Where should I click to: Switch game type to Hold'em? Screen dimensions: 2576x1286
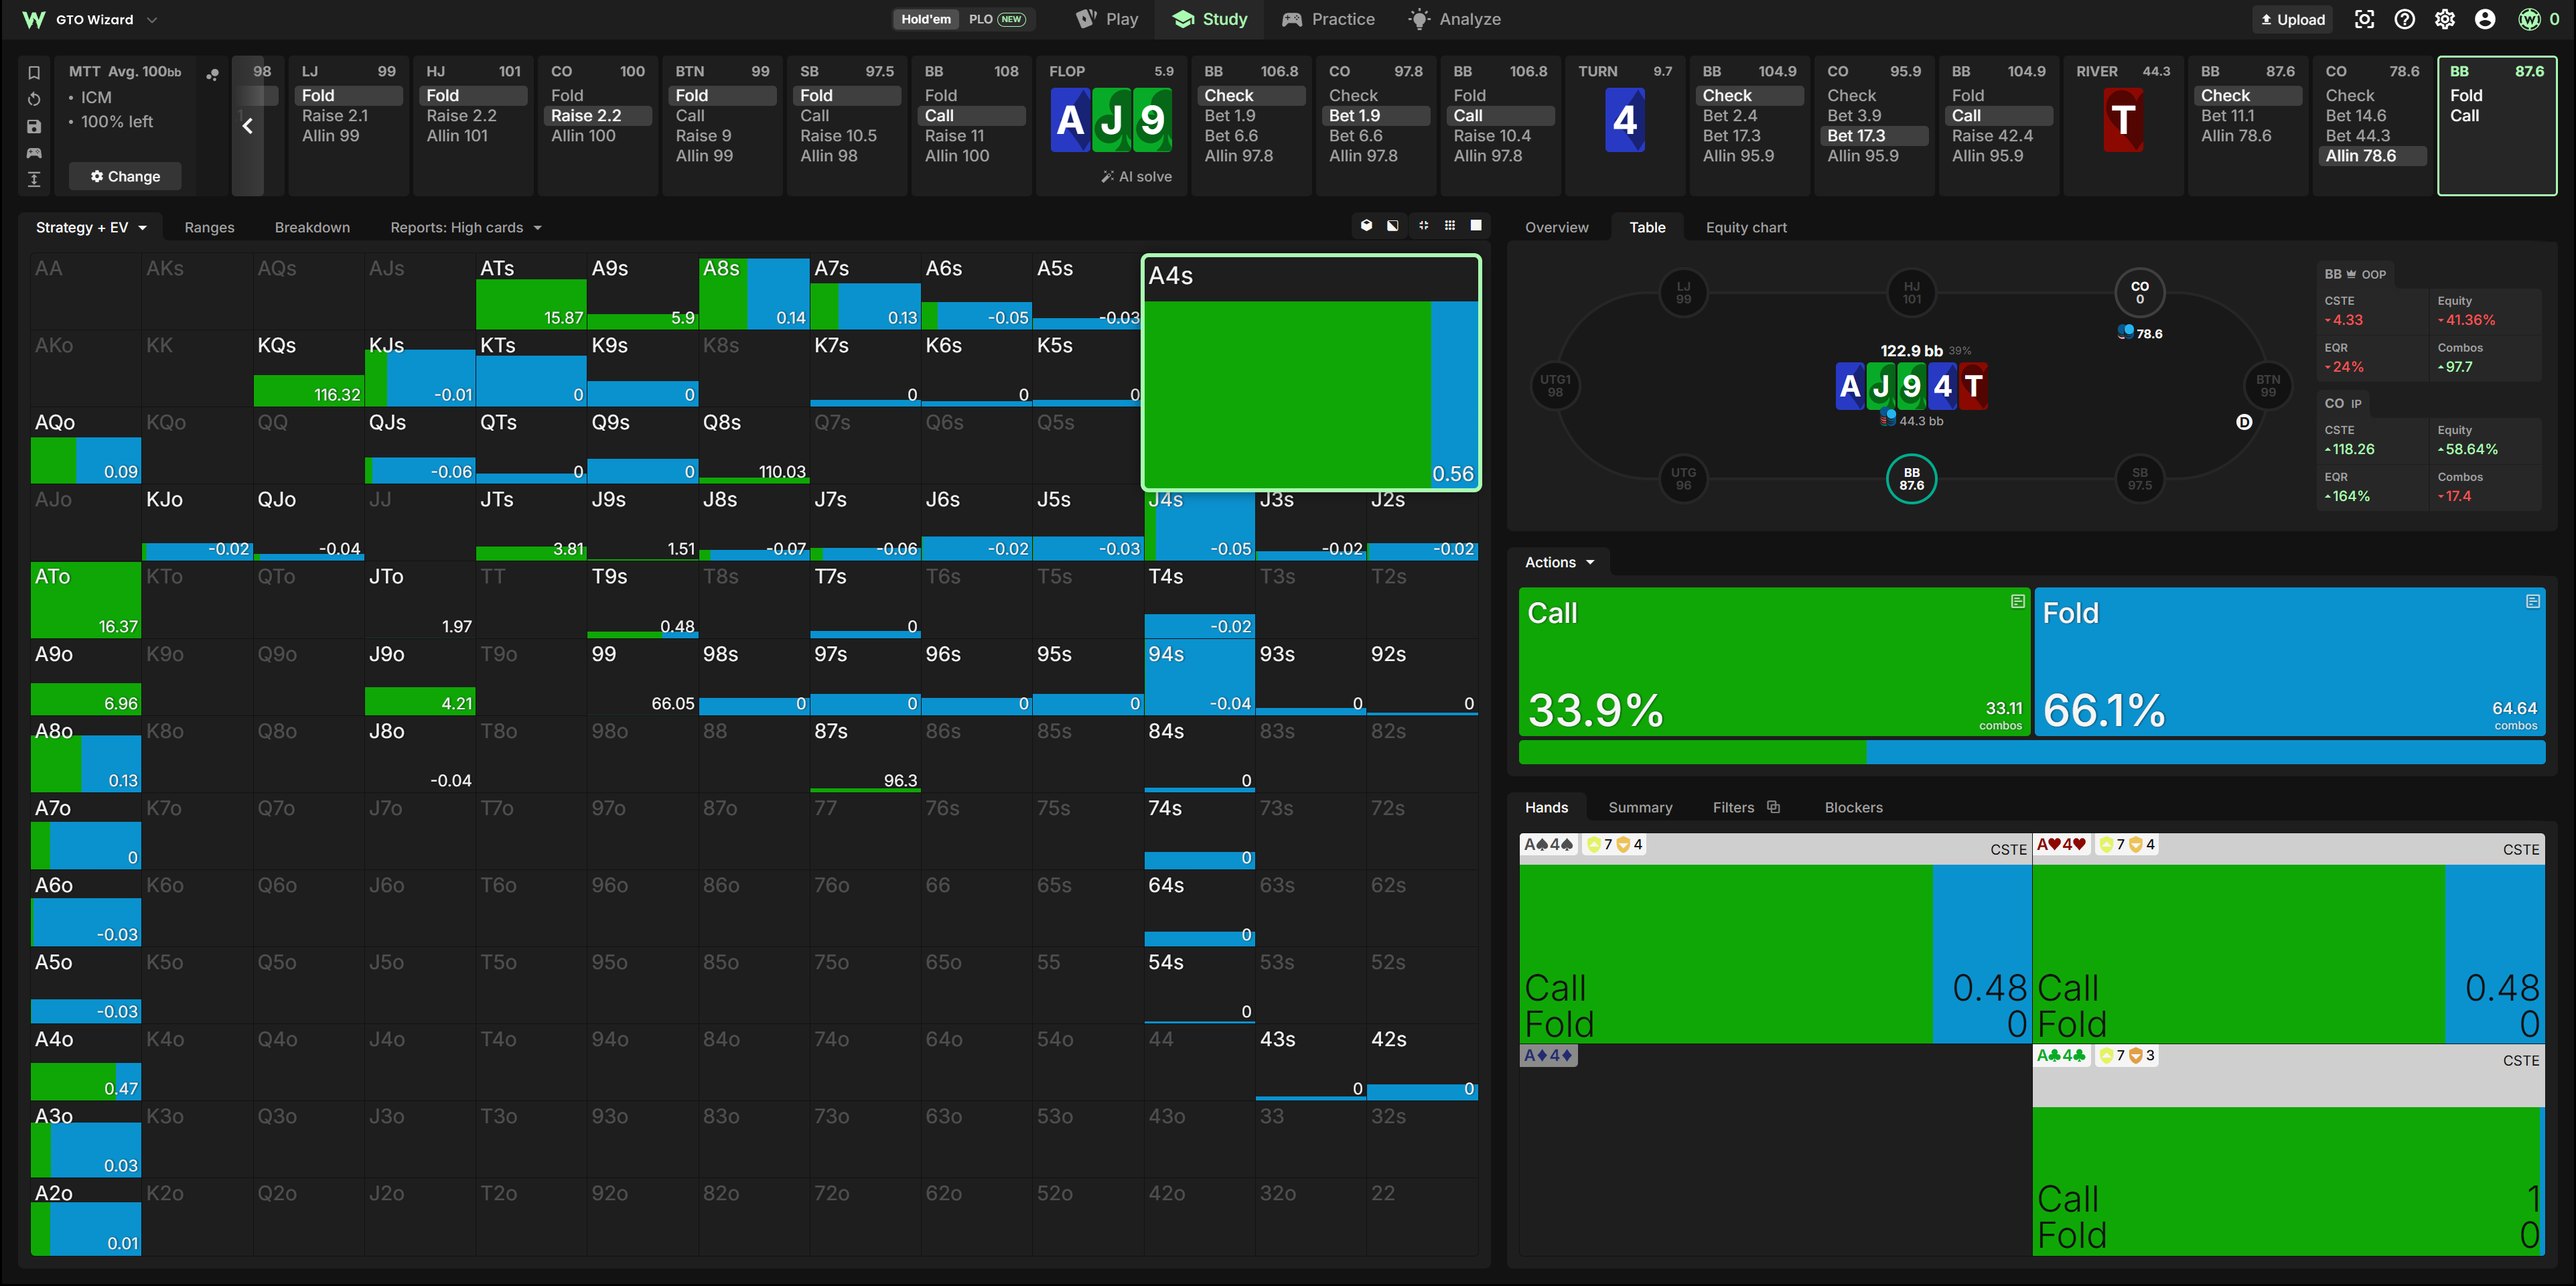pyautogui.click(x=926, y=19)
